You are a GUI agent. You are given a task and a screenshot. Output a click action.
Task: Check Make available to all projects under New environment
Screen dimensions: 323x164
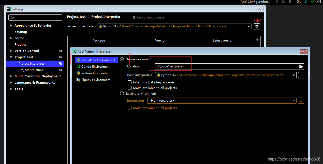point(130,88)
